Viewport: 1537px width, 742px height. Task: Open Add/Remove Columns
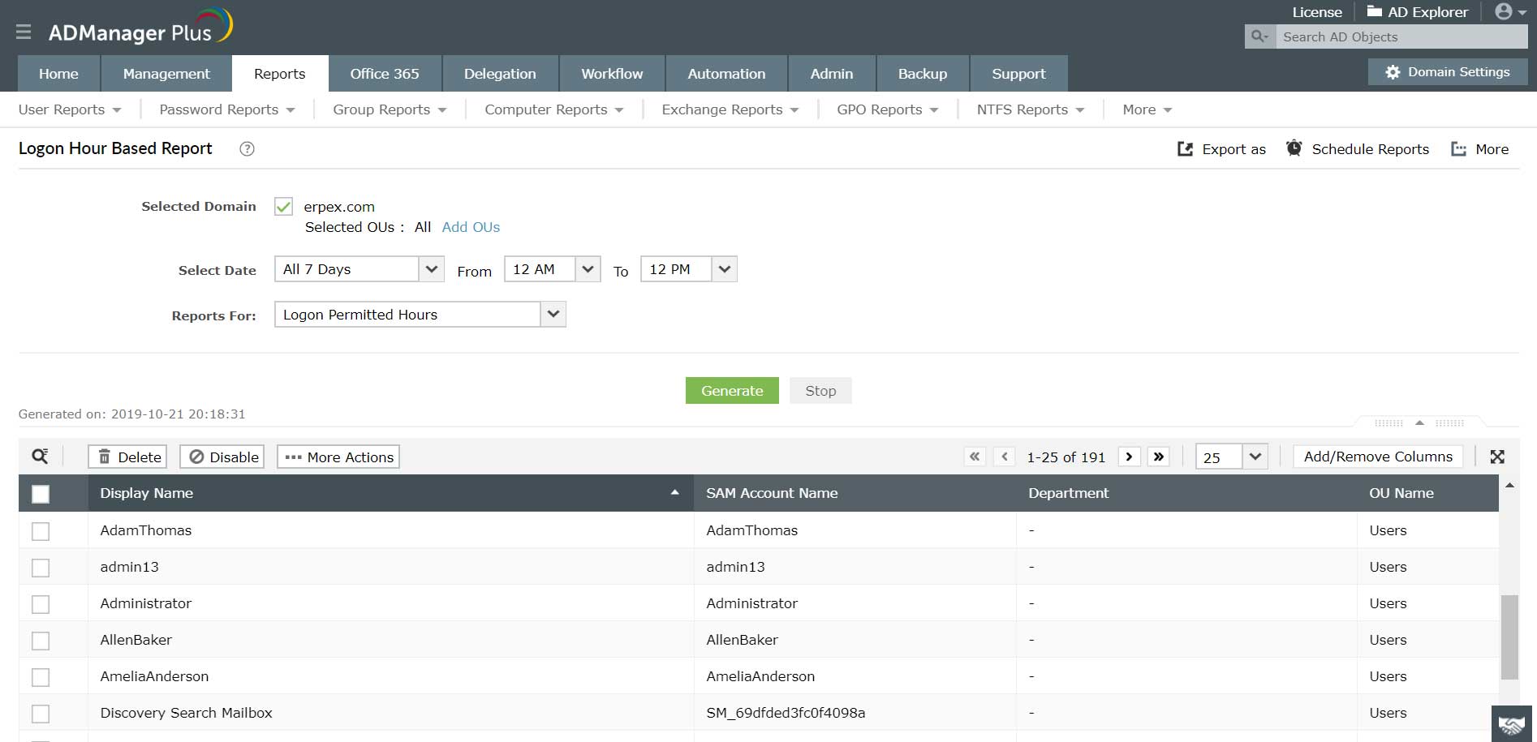(1378, 457)
